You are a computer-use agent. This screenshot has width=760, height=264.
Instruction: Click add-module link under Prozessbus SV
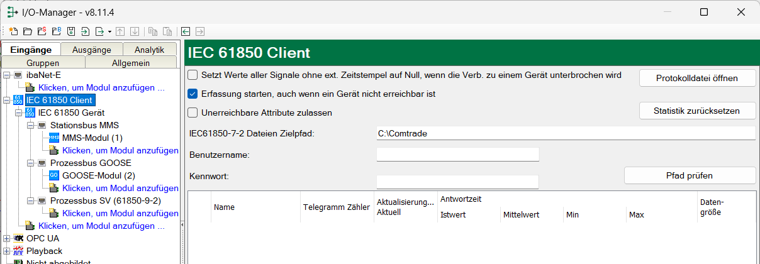[x=120, y=213]
